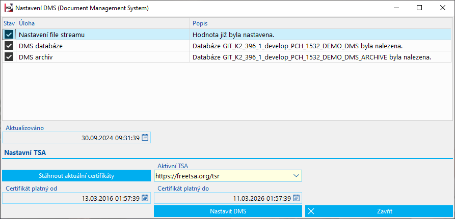Toggle the DMS archiv checkbox
This screenshot has height=219, width=455.
point(9,57)
